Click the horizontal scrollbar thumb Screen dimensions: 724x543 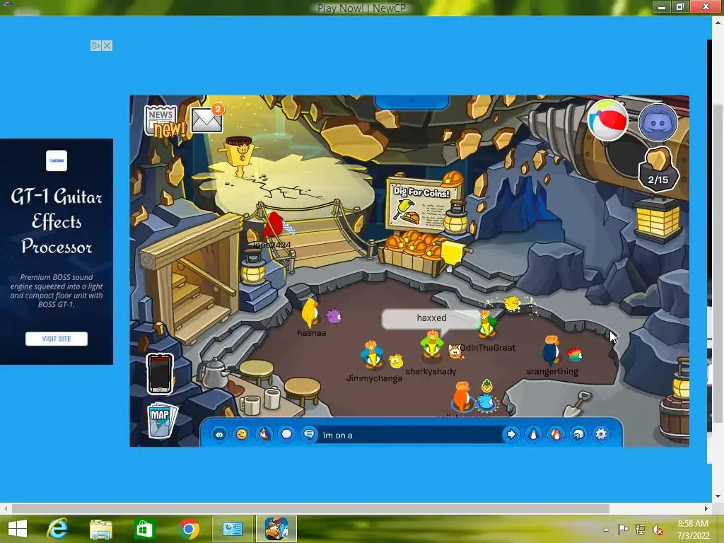(x=310, y=508)
